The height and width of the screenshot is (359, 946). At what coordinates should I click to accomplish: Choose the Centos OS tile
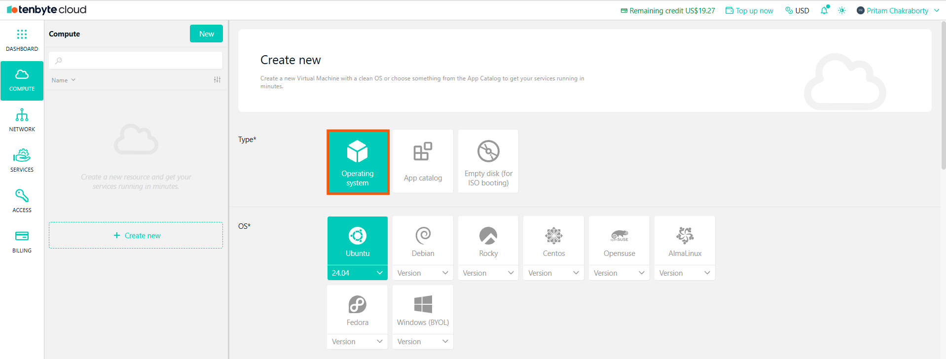click(x=553, y=241)
